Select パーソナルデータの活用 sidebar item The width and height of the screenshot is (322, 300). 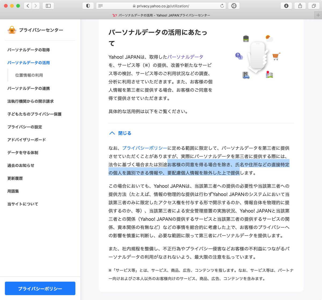click(28, 63)
